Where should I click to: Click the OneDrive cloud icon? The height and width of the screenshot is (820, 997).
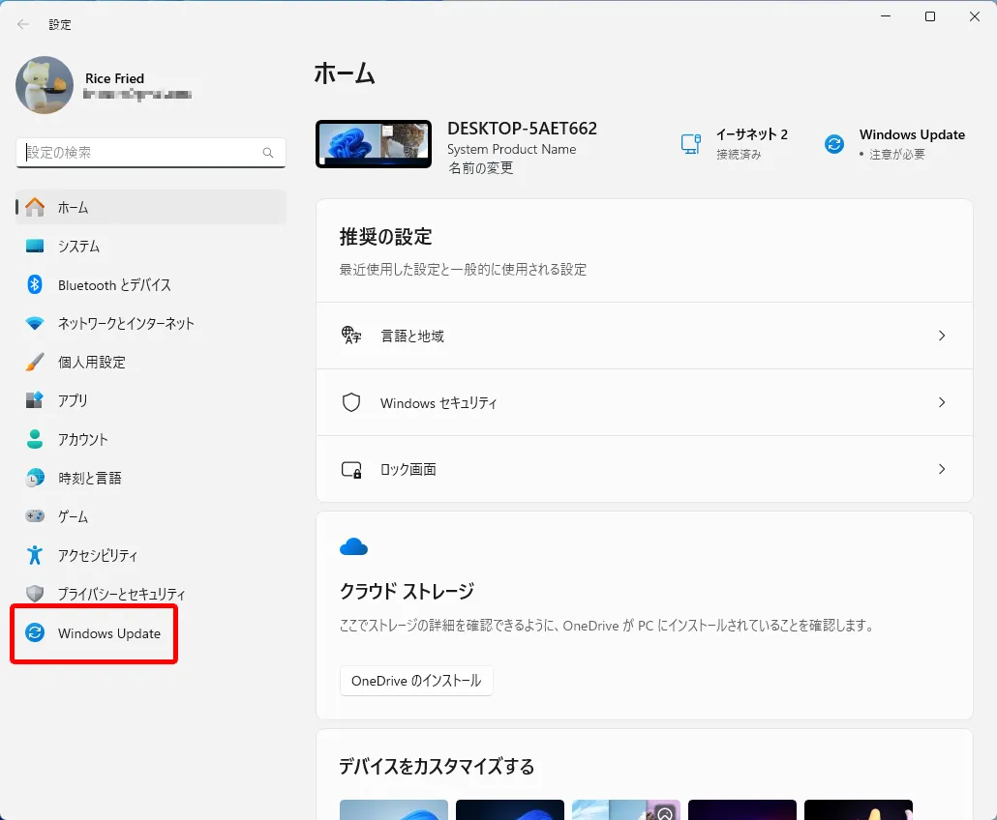pos(353,547)
